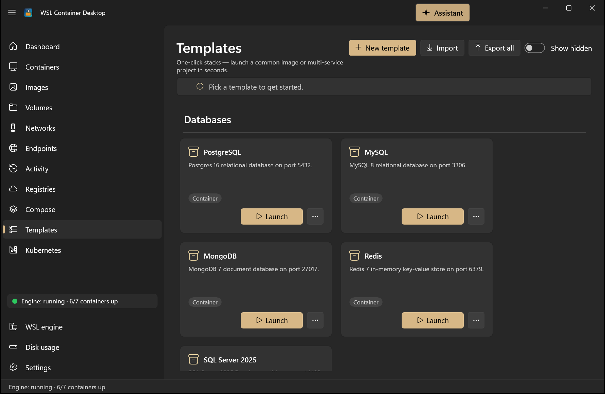
Task: Open more options for MySQL
Action: [476, 217]
